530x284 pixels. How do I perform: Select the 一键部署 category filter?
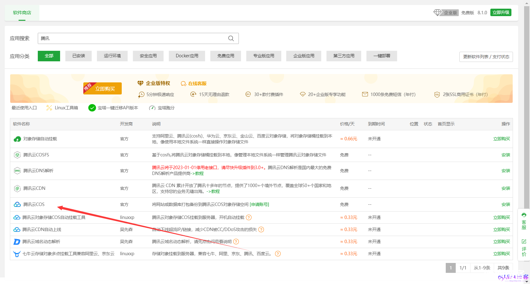(x=382, y=56)
